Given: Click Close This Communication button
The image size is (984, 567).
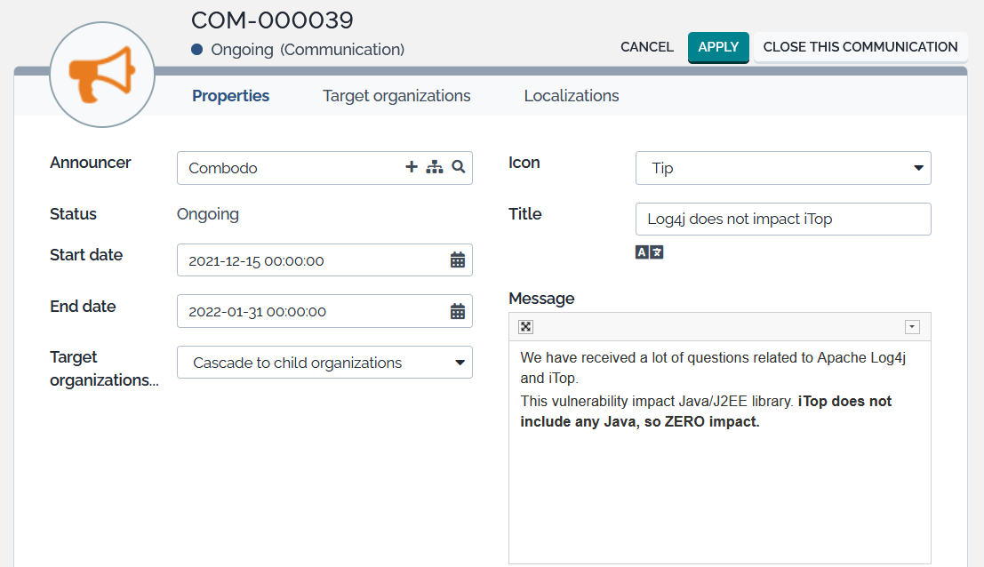Looking at the screenshot, I should pyautogui.click(x=860, y=47).
